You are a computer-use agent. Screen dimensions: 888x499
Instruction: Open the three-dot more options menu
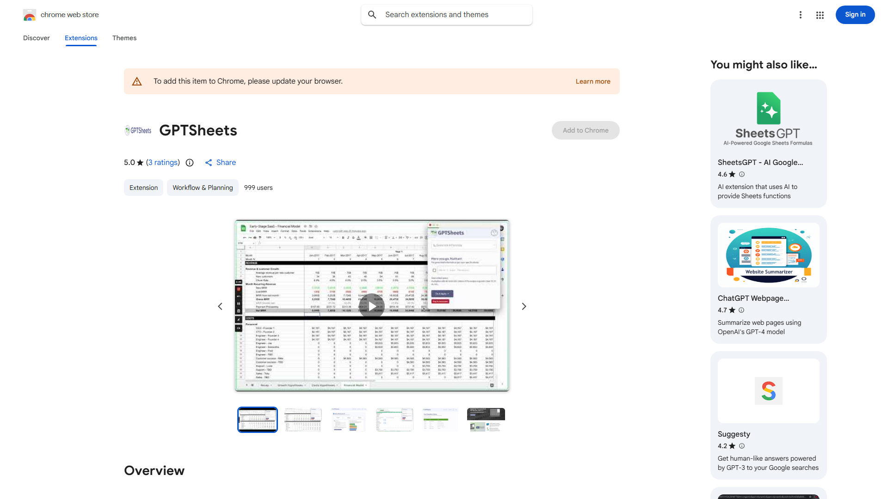click(x=801, y=15)
